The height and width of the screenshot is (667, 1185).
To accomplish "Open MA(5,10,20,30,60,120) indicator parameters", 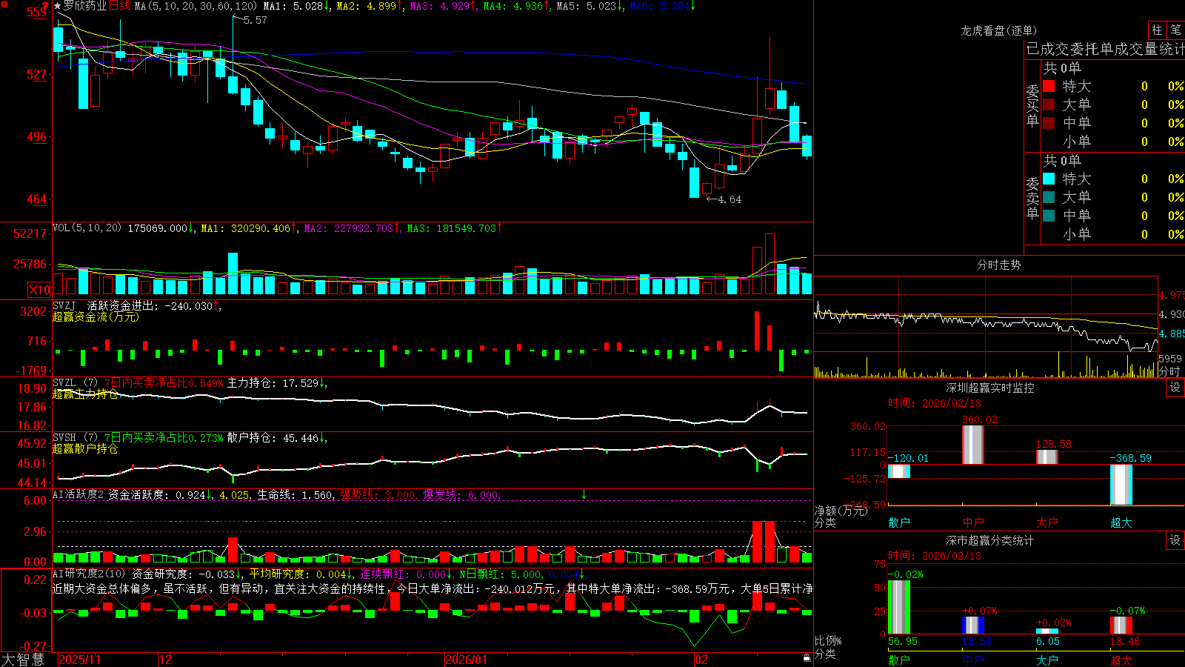I will 195,6.
